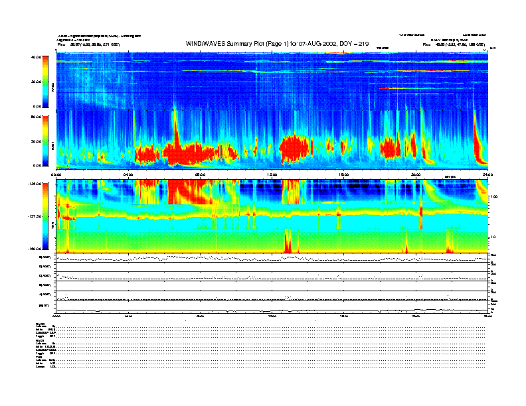Screen dimensions: 526x406
Task: Click the RAD2 spectrogram panel
Action: tap(272, 81)
